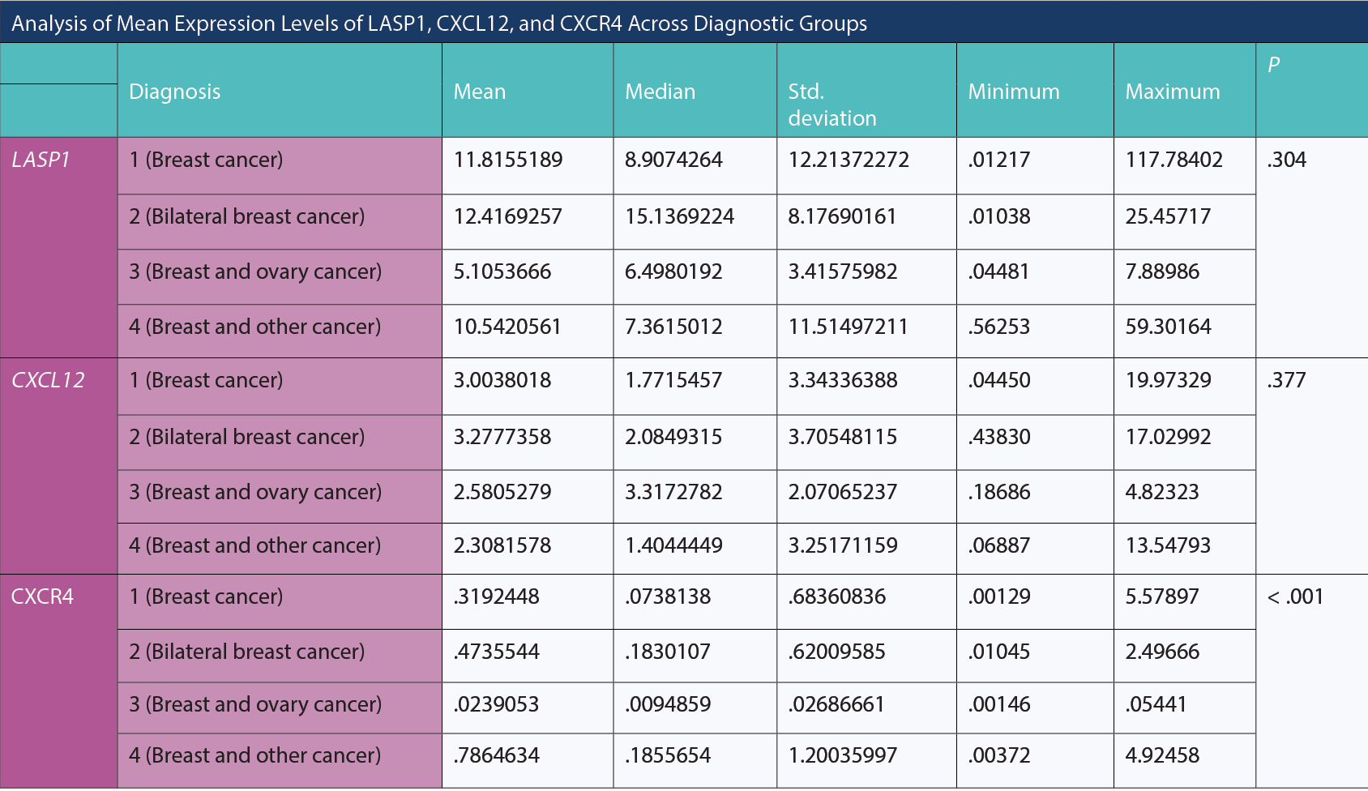Click minimum value .00129
The width and height of the screenshot is (1368, 791).
coord(999,596)
